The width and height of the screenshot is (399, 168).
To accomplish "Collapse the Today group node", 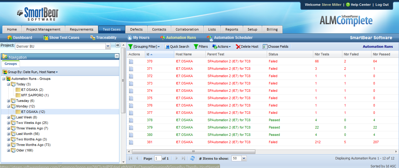I will point(9,84).
